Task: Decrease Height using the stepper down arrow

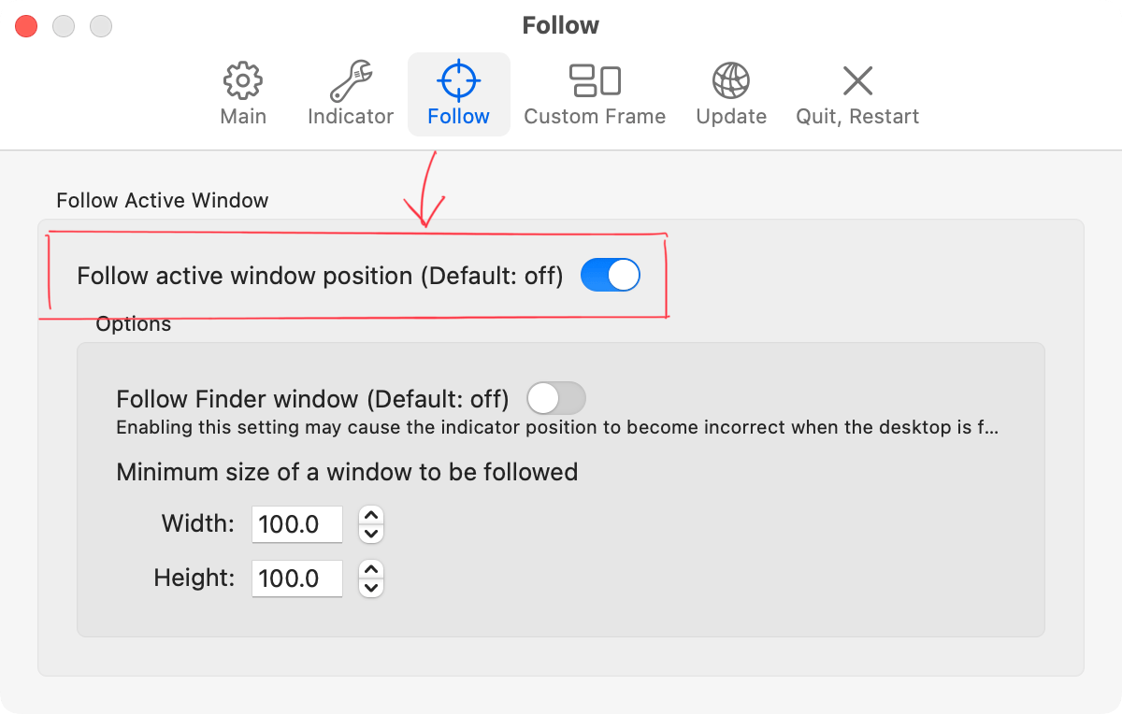Action: [370, 586]
